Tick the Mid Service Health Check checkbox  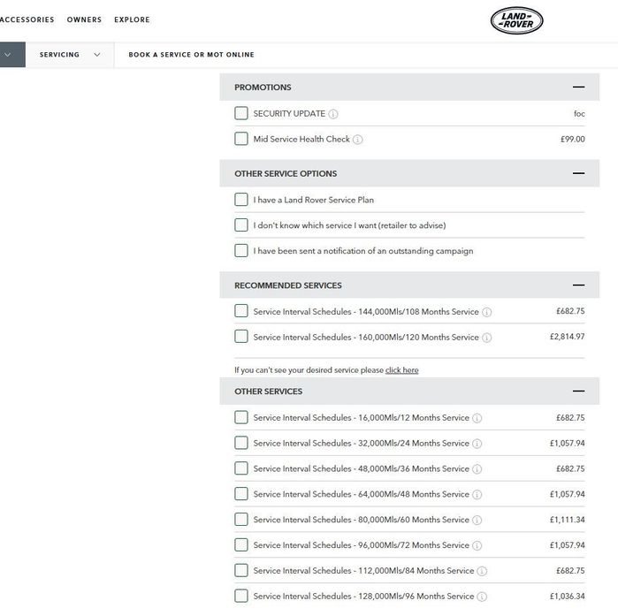241,139
